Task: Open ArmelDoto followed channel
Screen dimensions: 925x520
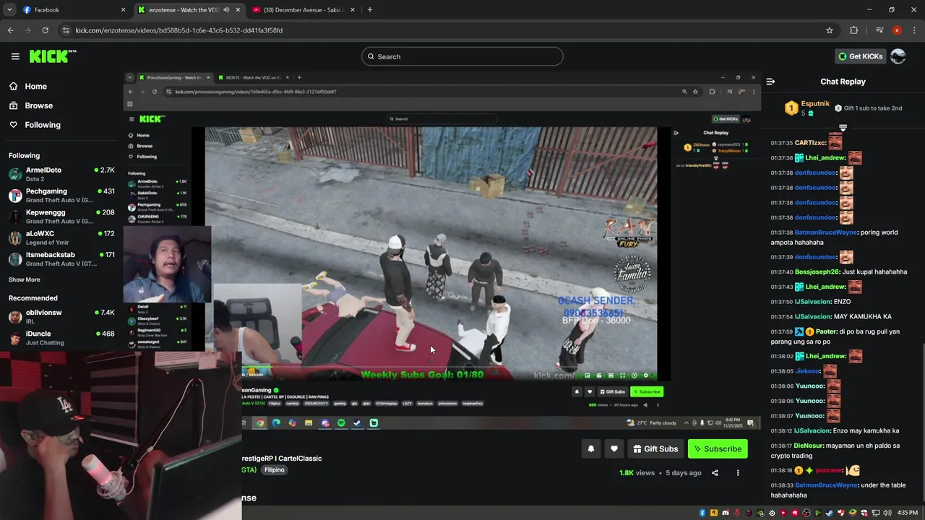Action: 61,174
